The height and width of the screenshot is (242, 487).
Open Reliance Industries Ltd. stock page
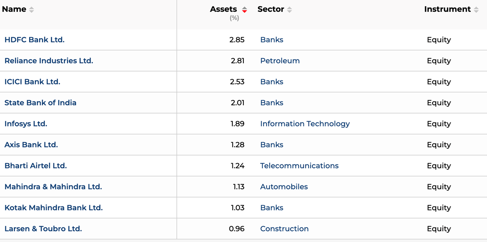(x=49, y=61)
